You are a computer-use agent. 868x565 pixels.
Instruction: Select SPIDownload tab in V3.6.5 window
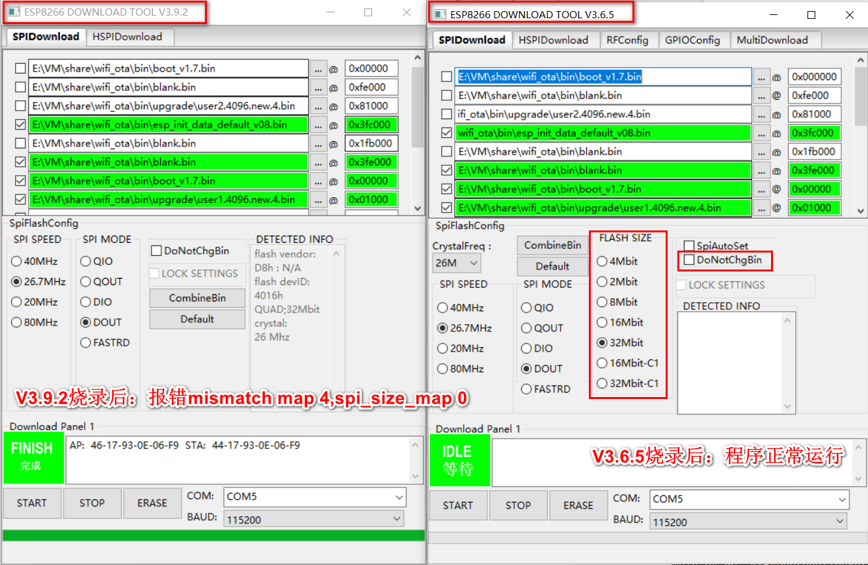click(472, 40)
